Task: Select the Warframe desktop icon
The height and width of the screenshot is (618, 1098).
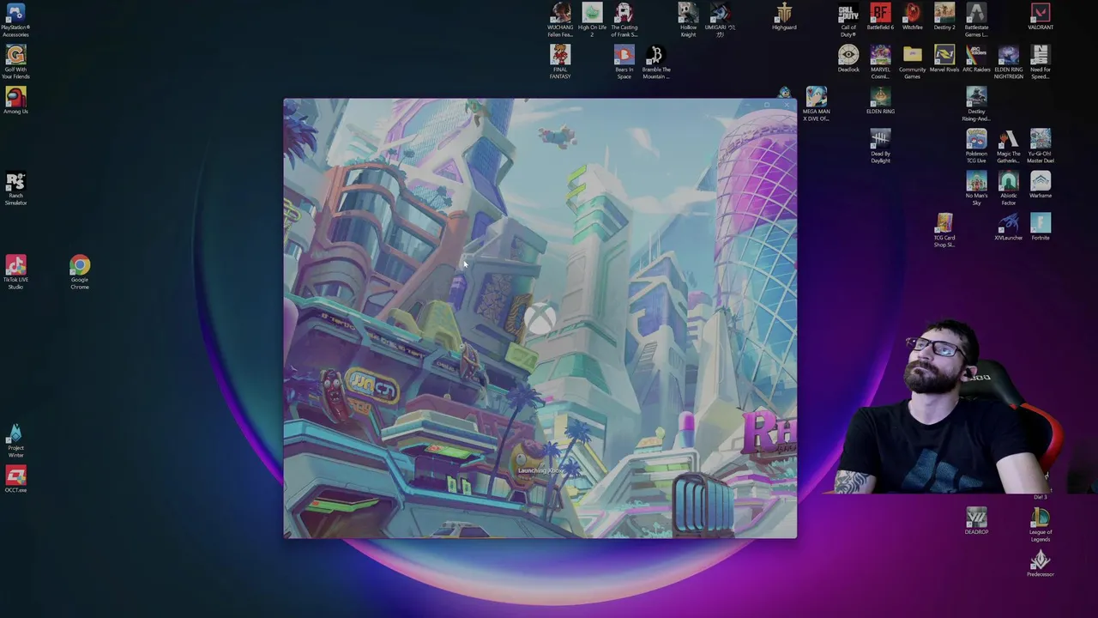Action: tap(1041, 185)
